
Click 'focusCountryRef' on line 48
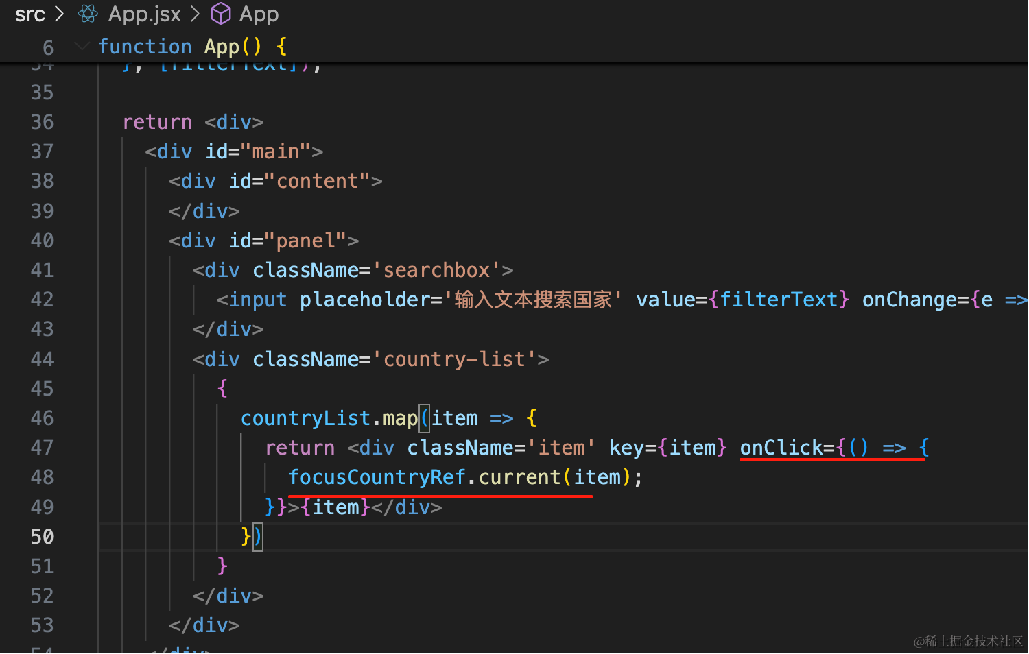click(377, 477)
